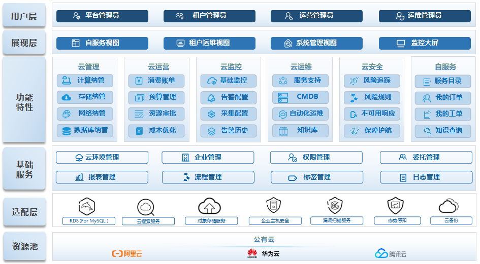Click the CMDB item under 云运维
480x264 pixels.
[x=300, y=97]
